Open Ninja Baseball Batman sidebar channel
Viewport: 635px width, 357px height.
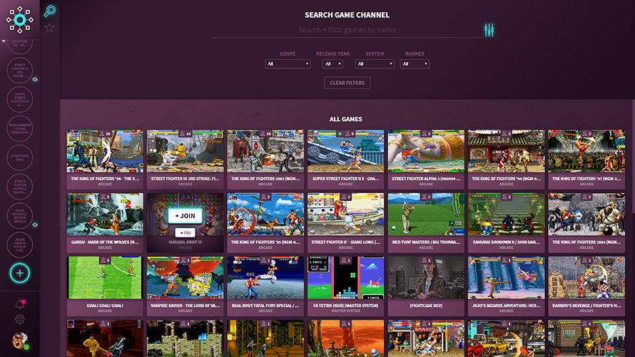point(19,216)
